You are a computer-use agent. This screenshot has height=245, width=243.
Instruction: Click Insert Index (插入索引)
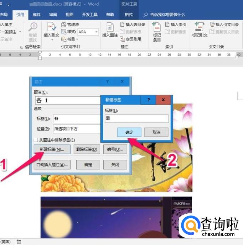point(176,25)
